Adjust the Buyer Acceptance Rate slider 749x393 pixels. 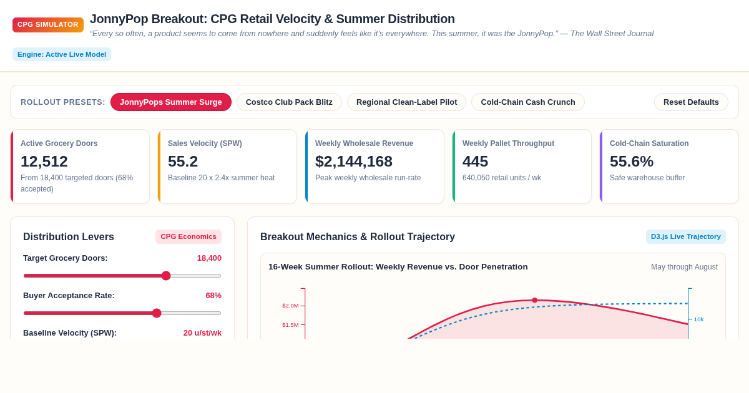tap(122, 313)
